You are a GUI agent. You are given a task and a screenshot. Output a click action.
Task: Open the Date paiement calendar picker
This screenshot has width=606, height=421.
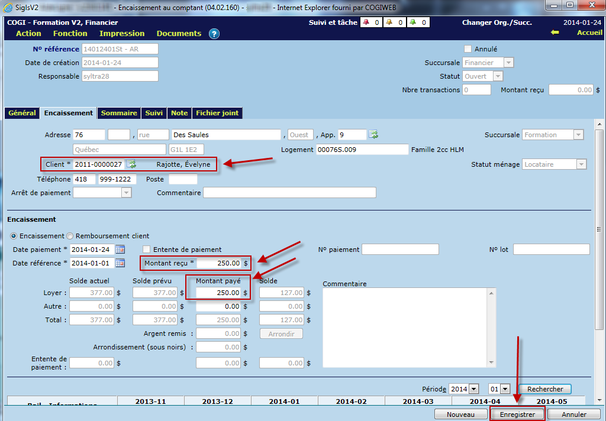click(120, 250)
